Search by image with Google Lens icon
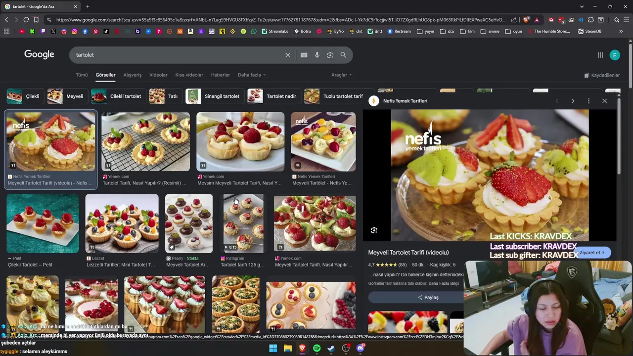Viewport: 633px width, 356px height. tap(330, 55)
